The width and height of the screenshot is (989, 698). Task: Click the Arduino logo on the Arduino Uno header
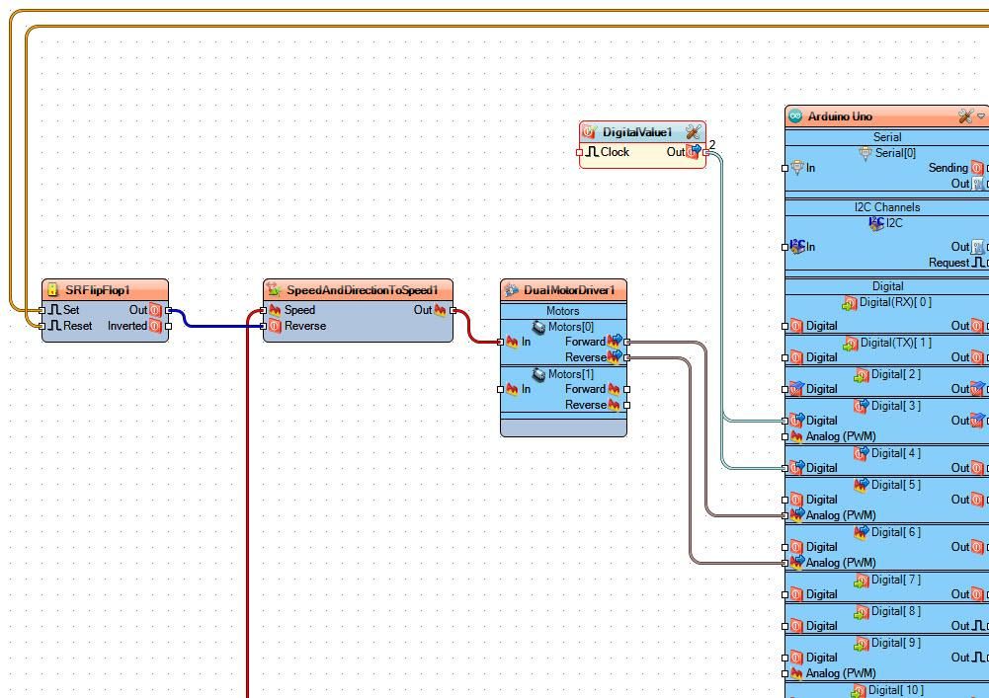pyautogui.click(x=796, y=116)
